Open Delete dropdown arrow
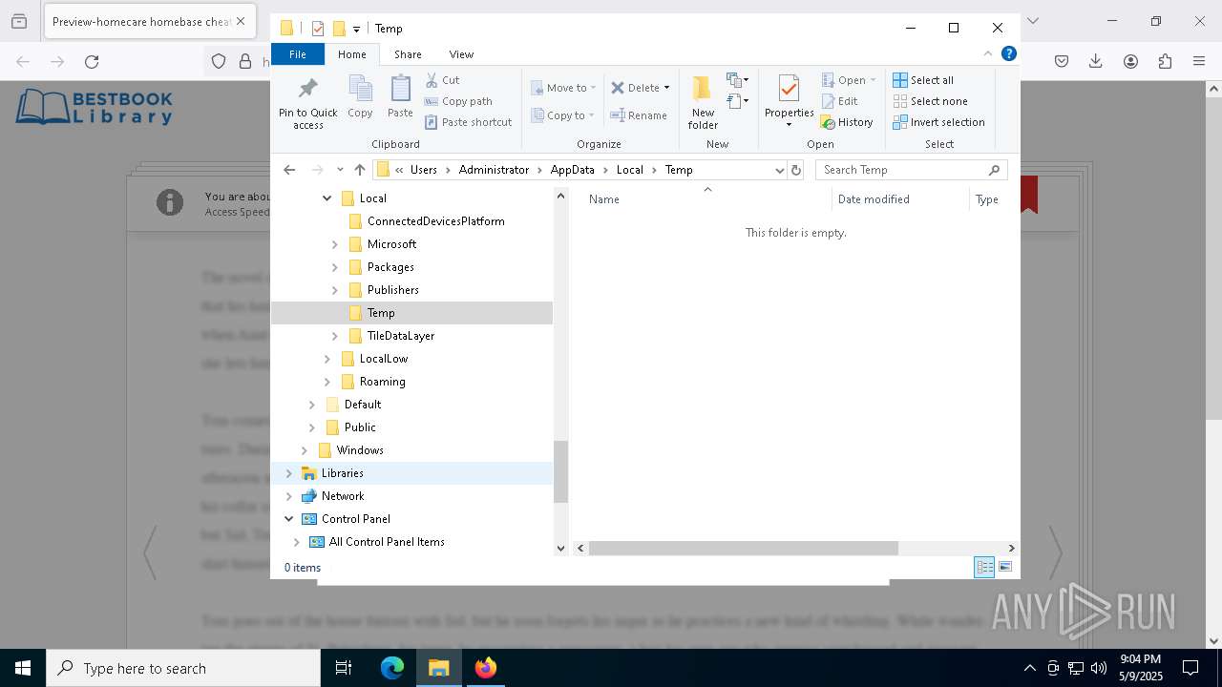This screenshot has height=687, width=1222. click(x=666, y=88)
